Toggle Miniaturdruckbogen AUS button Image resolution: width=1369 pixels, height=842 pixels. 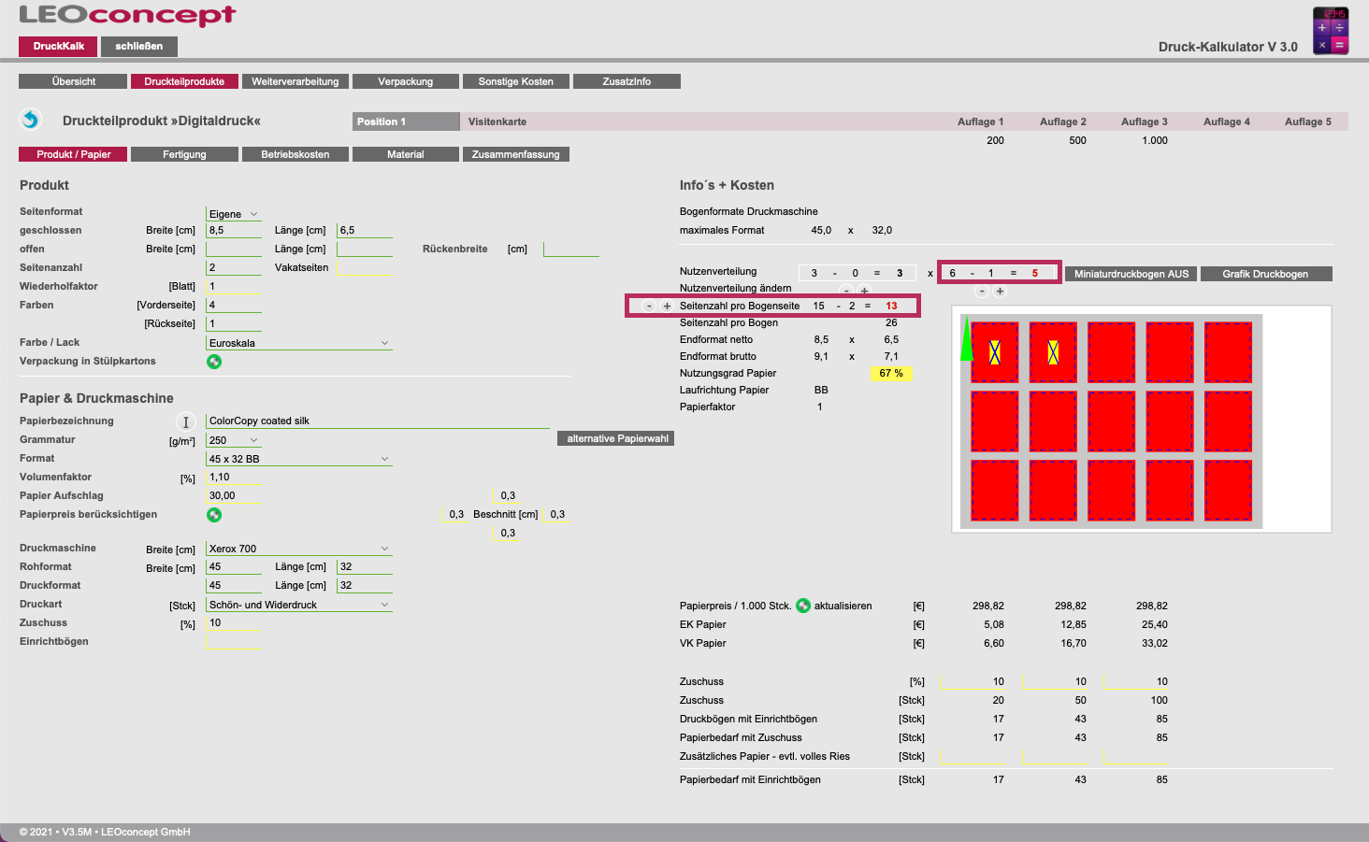click(x=1131, y=274)
